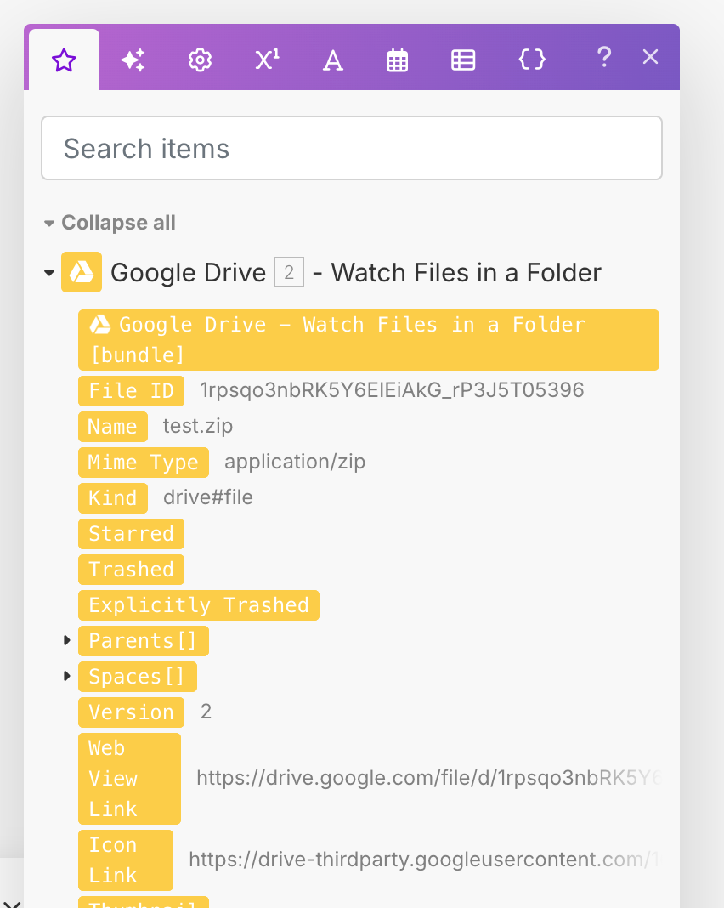
Task: Expand the Spaces[] array
Action: (x=67, y=676)
